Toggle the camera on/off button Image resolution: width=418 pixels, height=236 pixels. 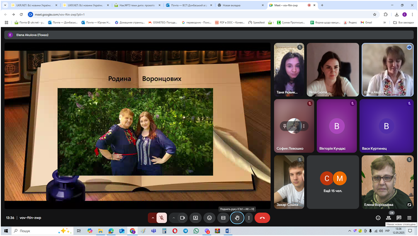pos(182,218)
